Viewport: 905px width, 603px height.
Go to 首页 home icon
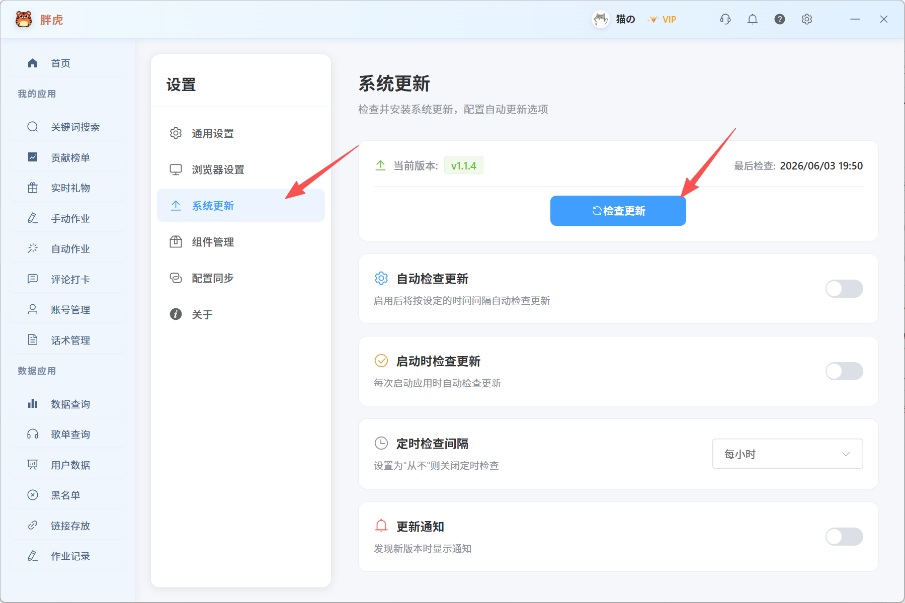tap(33, 63)
